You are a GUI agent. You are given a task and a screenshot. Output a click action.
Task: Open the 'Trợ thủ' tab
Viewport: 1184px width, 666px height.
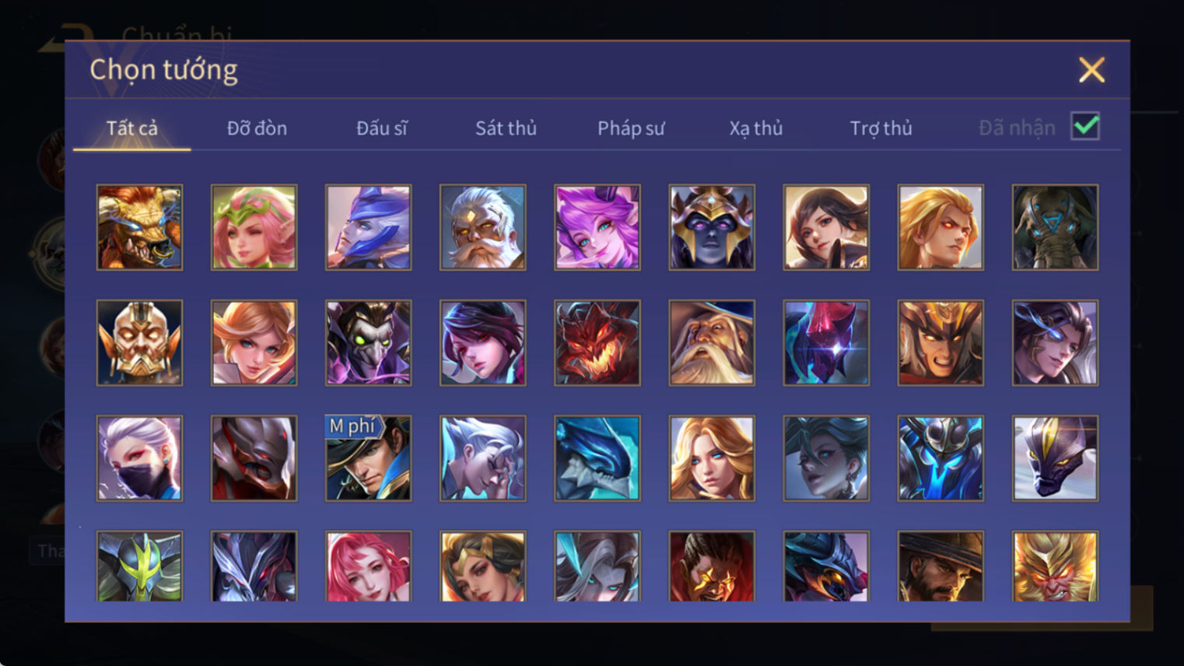click(x=881, y=128)
